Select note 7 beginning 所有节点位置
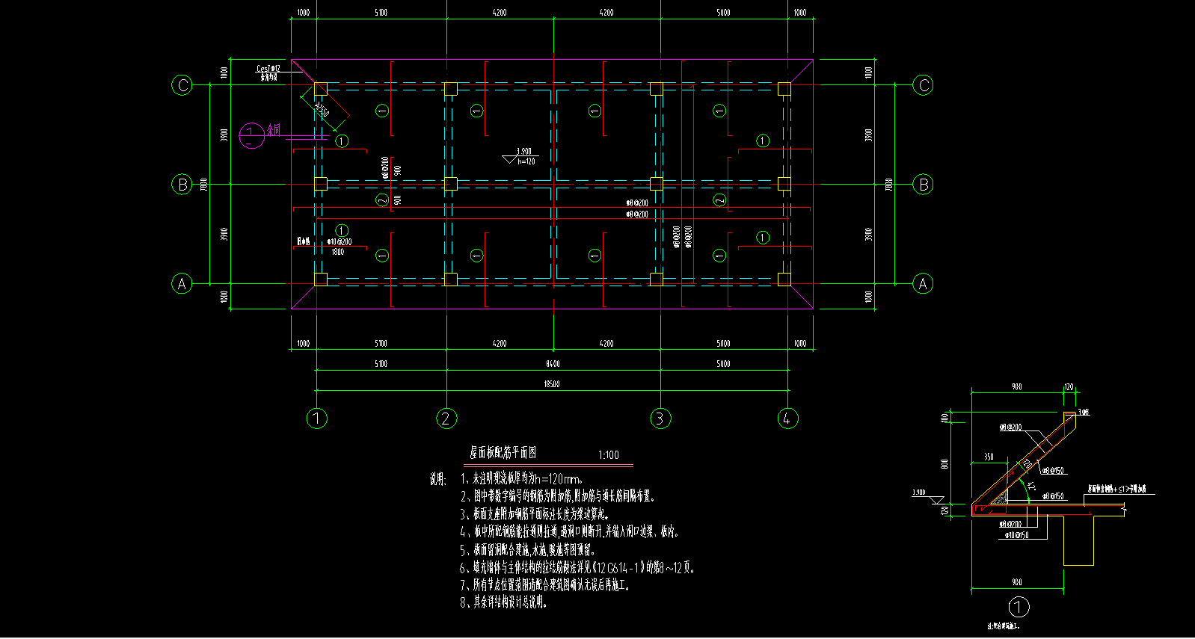1195x639 pixels. pyautogui.click(x=545, y=585)
